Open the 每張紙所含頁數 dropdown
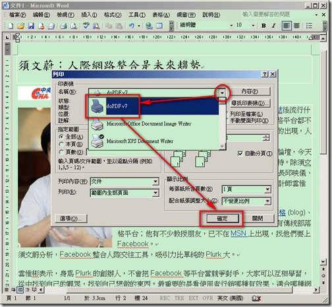Image resolution: width=332 pixels, height=307 pixels. click(267, 189)
